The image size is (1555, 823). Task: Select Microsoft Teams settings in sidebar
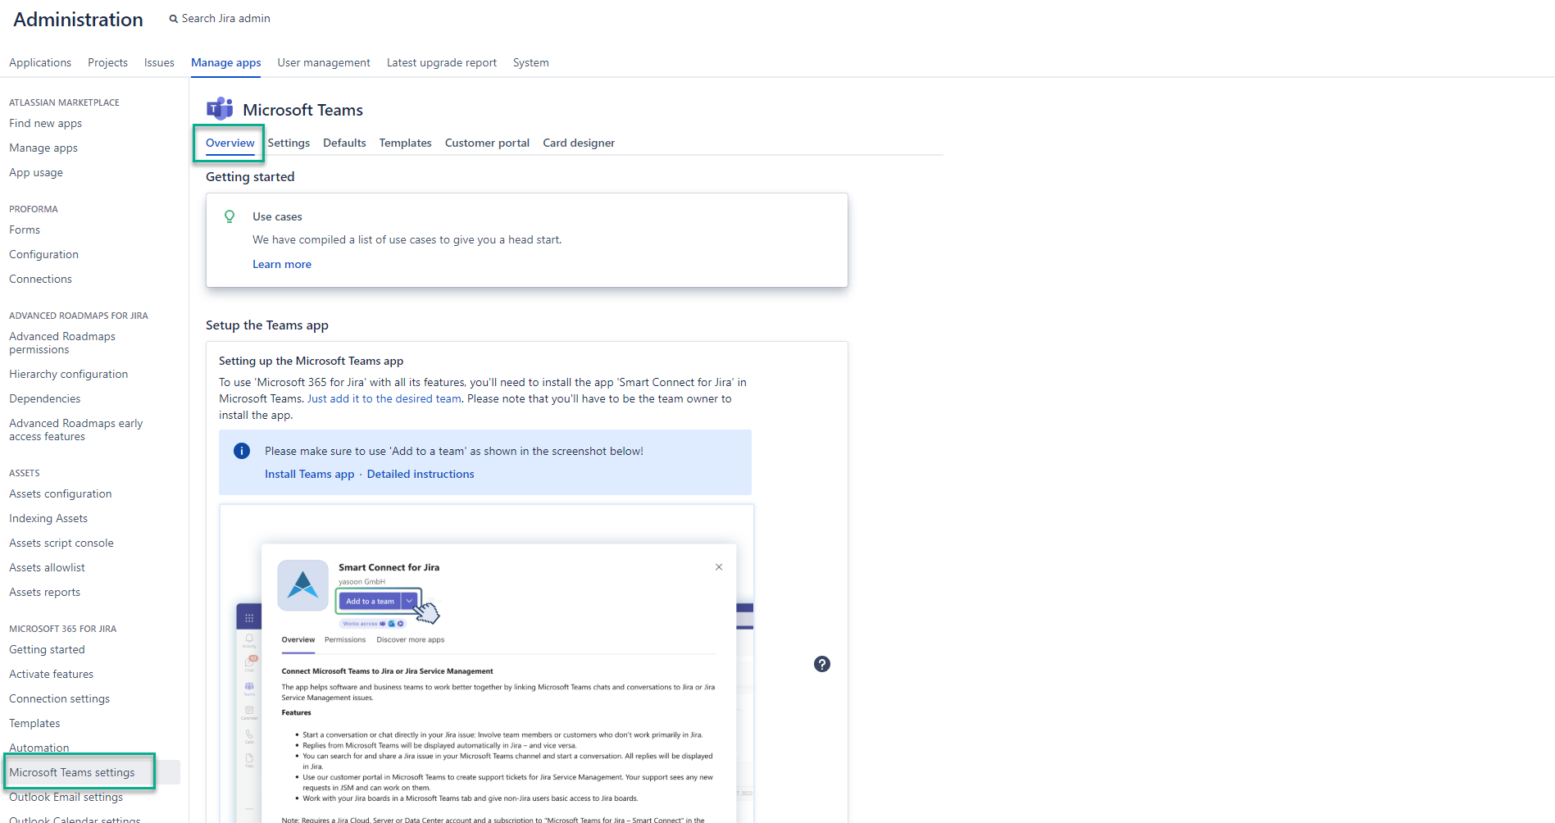pos(72,772)
